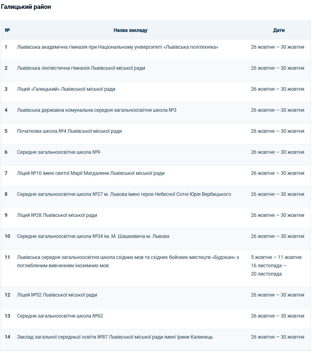Viewport: 312px width, 353px height.
Task: Select the dates for Львівська лінгвістична гімназія
Action: (278, 68)
